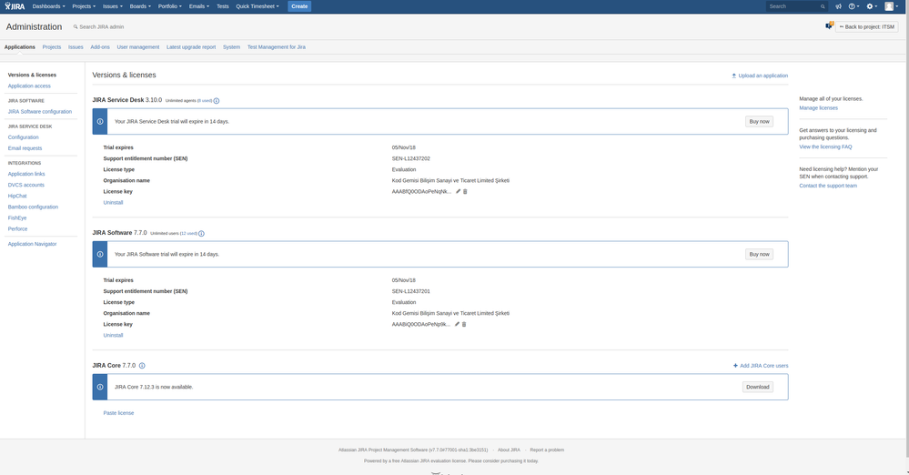Click the About JIRA footer link
This screenshot has width=909, height=475.
tap(509, 450)
